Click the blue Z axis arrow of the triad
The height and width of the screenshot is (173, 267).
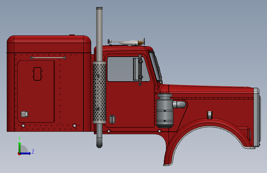26,153
